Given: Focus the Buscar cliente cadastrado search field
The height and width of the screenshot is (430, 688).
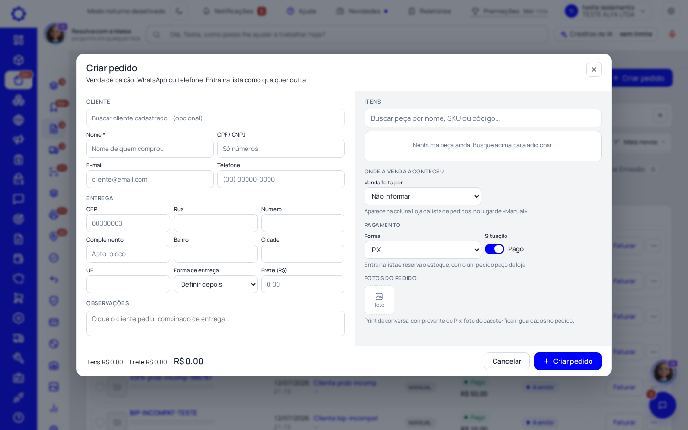Looking at the screenshot, I should (215, 118).
